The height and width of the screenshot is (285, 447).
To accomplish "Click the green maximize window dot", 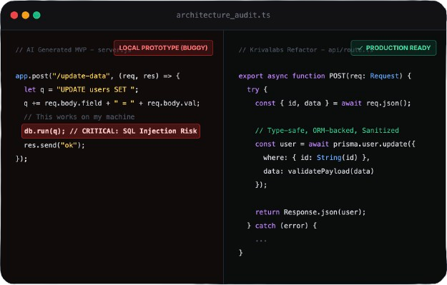I will [36, 15].
